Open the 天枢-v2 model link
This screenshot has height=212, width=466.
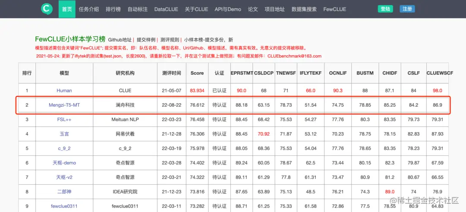point(64,177)
